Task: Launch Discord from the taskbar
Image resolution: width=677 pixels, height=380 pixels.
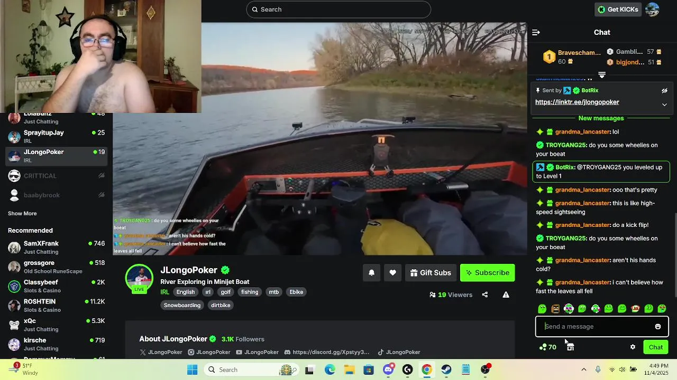Action: click(x=388, y=369)
